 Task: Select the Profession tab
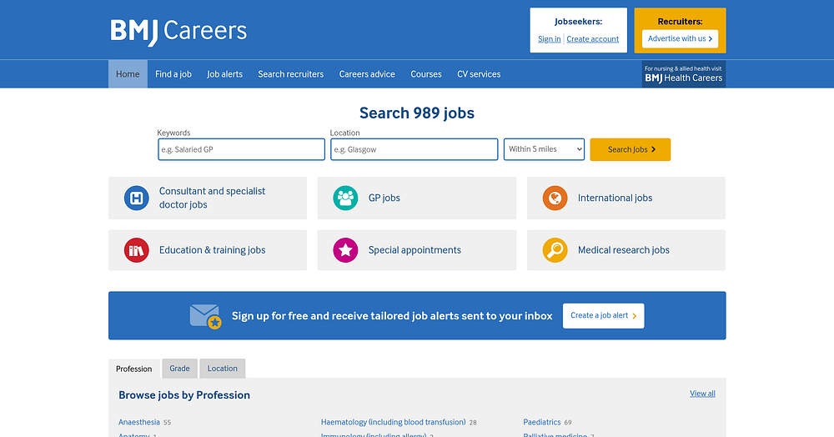(134, 369)
